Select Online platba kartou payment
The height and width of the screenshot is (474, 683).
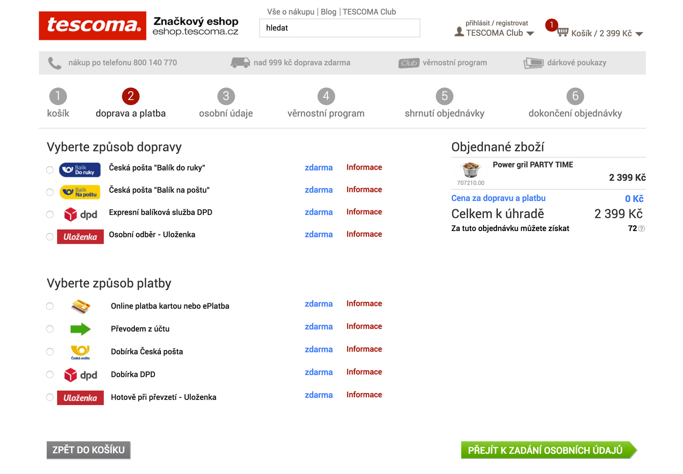(x=50, y=306)
